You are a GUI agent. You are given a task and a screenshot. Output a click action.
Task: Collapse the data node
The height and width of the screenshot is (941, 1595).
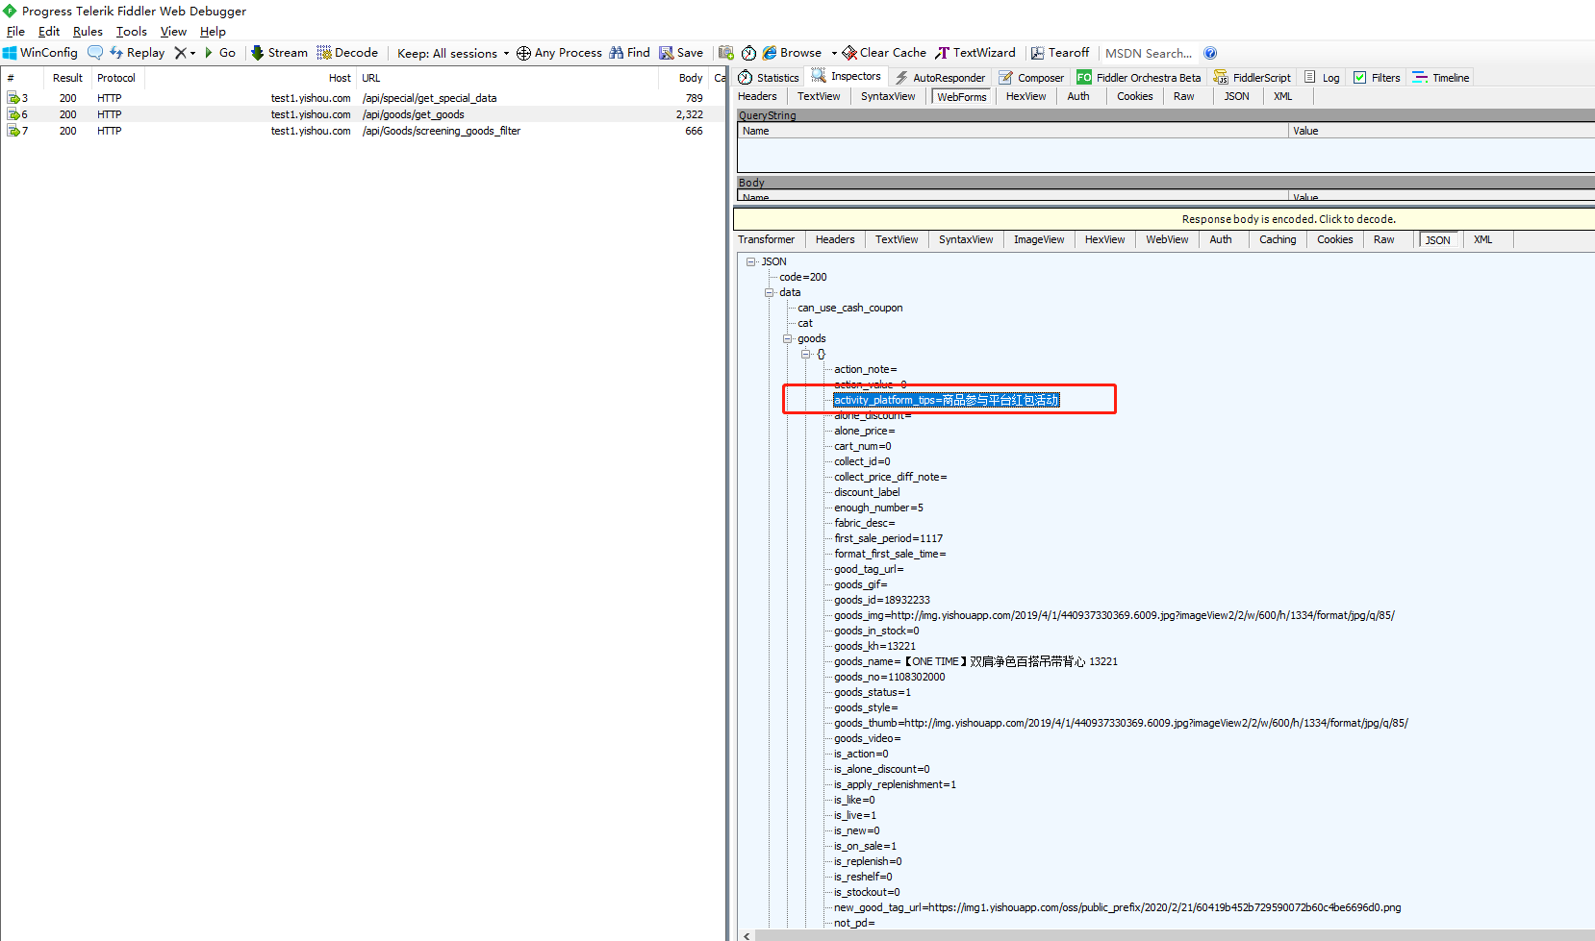point(769,292)
